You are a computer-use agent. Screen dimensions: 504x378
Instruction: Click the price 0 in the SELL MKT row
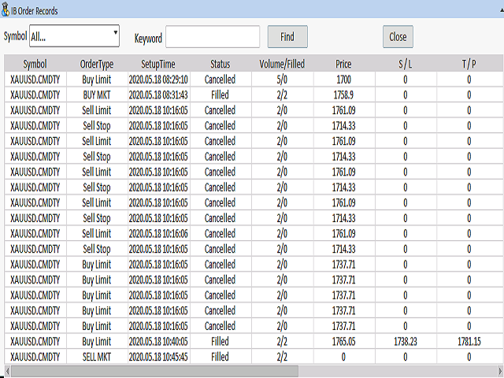pyautogui.click(x=343, y=357)
